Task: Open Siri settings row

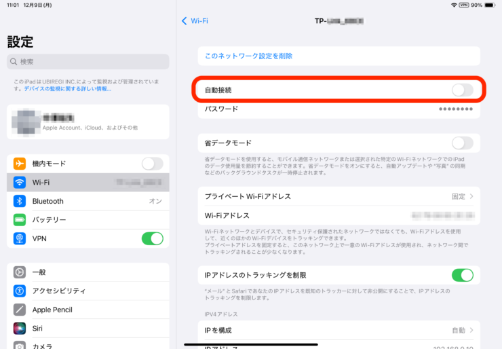Action: pyautogui.click(x=88, y=328)
